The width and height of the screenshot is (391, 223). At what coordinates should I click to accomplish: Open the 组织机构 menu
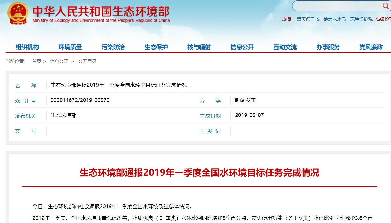(x=27, y=47)
